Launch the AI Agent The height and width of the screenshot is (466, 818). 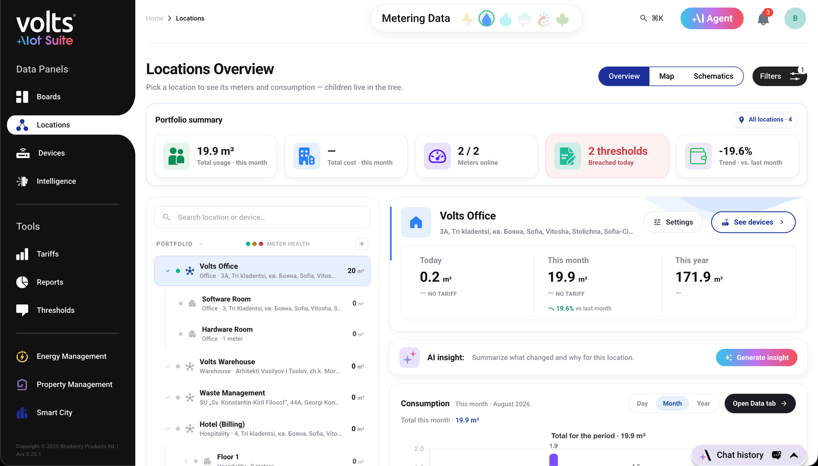coord(712,18)
